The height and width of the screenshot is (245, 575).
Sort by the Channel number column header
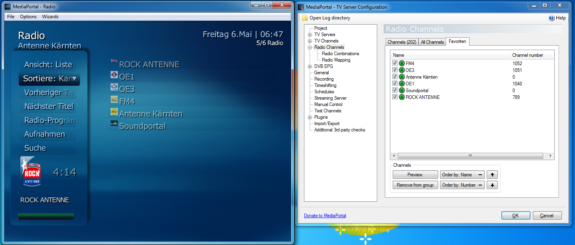(x=532, y=55)
